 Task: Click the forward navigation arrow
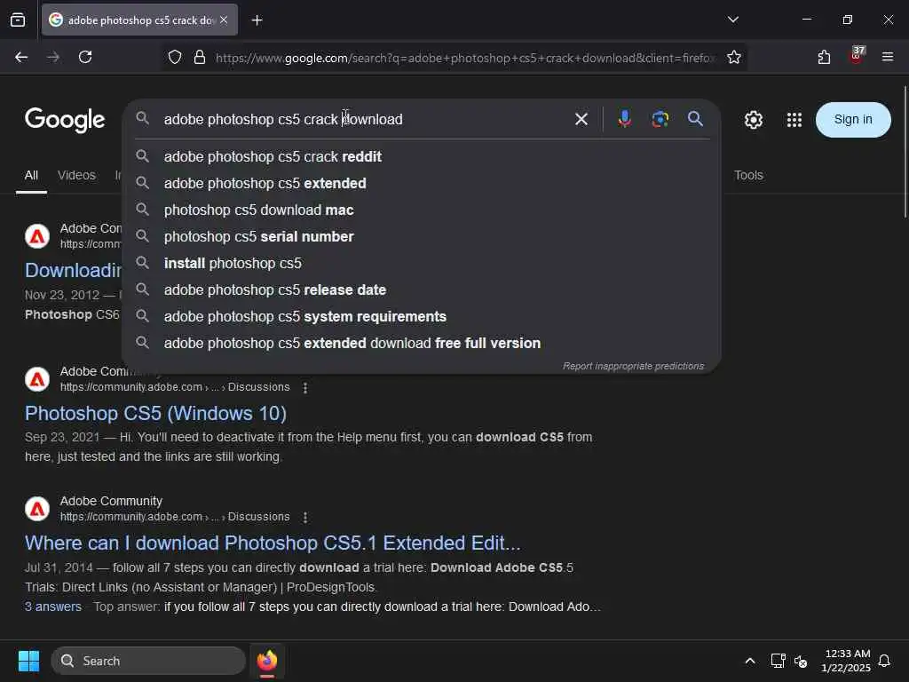click(53, 57)
